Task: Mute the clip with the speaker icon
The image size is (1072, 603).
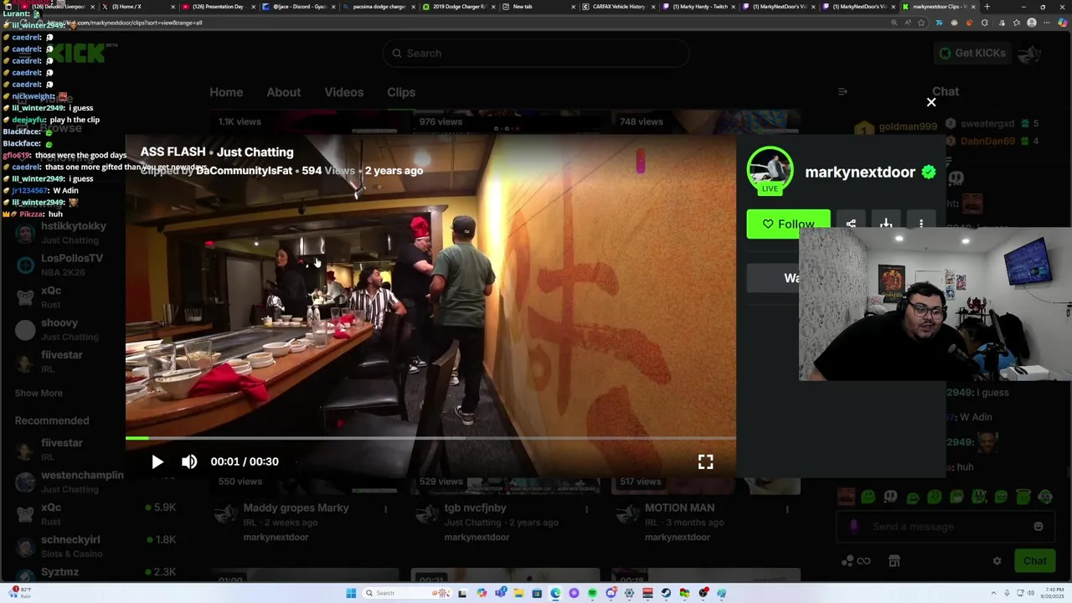Action: coord(189,461)
